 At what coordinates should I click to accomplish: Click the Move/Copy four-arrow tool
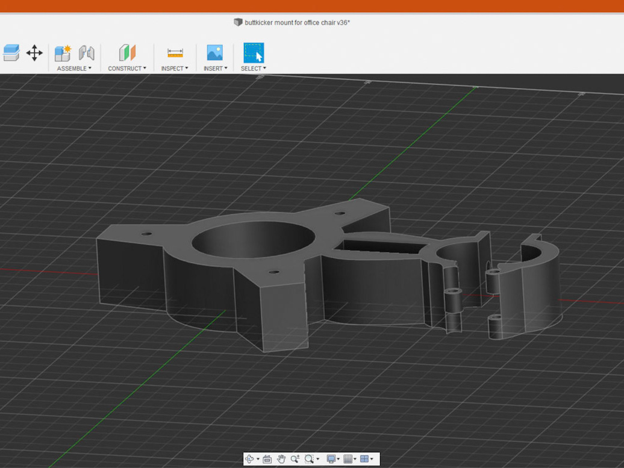point(34,53)
